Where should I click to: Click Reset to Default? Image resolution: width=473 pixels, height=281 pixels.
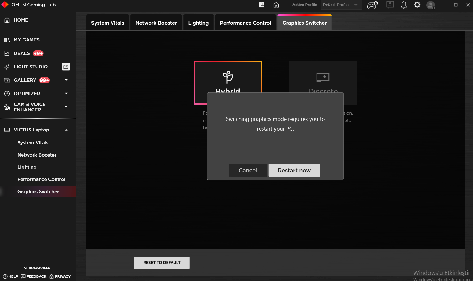click(162, 262)
